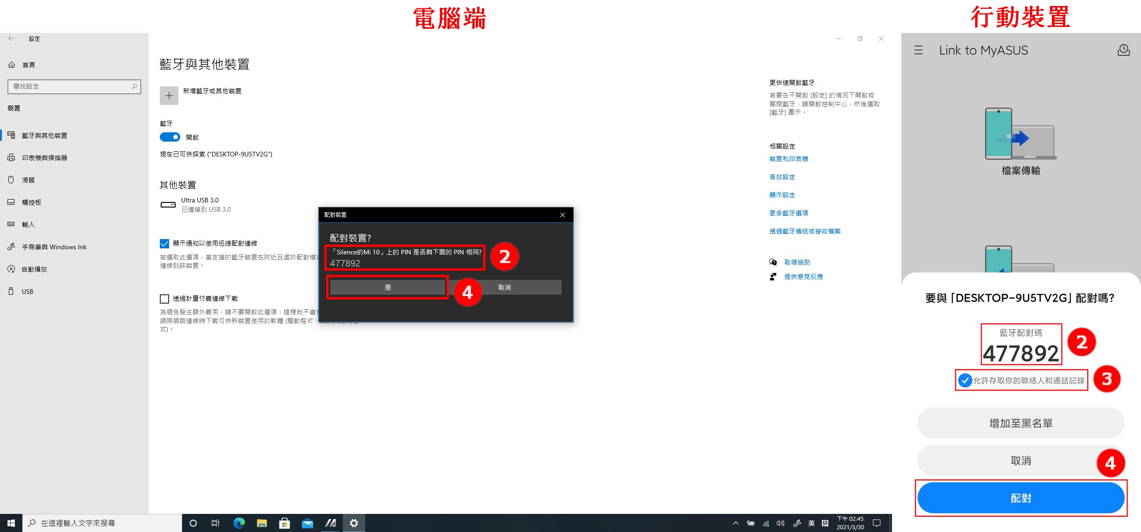
Task: Click the plus icon to add a Bluetooth device
Action: 169,96
